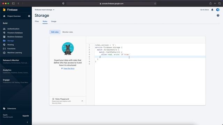Open Firestore Database in the sidebar
Screen dimensions: 223x125
[x=15, y=33]
